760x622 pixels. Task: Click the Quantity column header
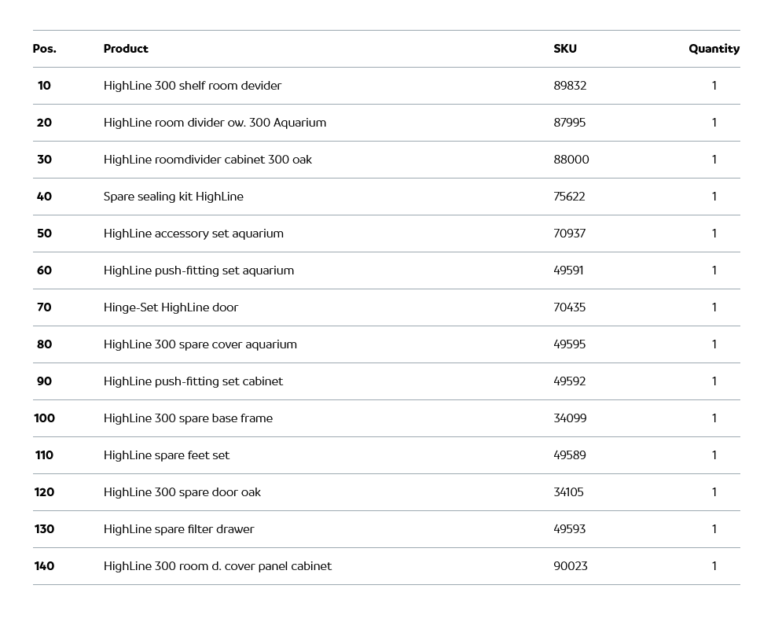pos(714,49)
